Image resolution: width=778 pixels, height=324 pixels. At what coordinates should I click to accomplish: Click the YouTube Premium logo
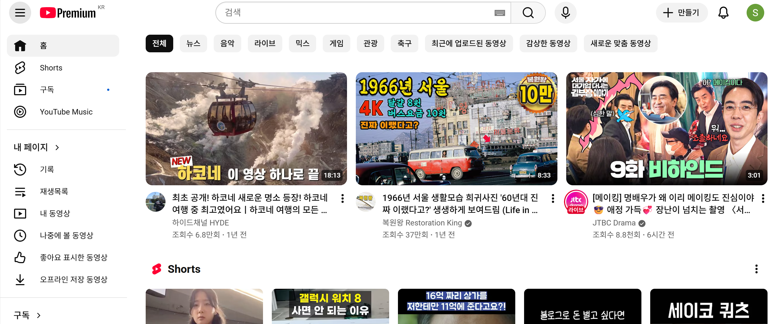(68, 13)
